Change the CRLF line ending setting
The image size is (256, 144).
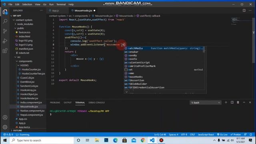coord(192,134)
